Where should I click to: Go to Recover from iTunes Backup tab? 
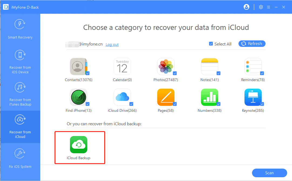coord(20,94)
